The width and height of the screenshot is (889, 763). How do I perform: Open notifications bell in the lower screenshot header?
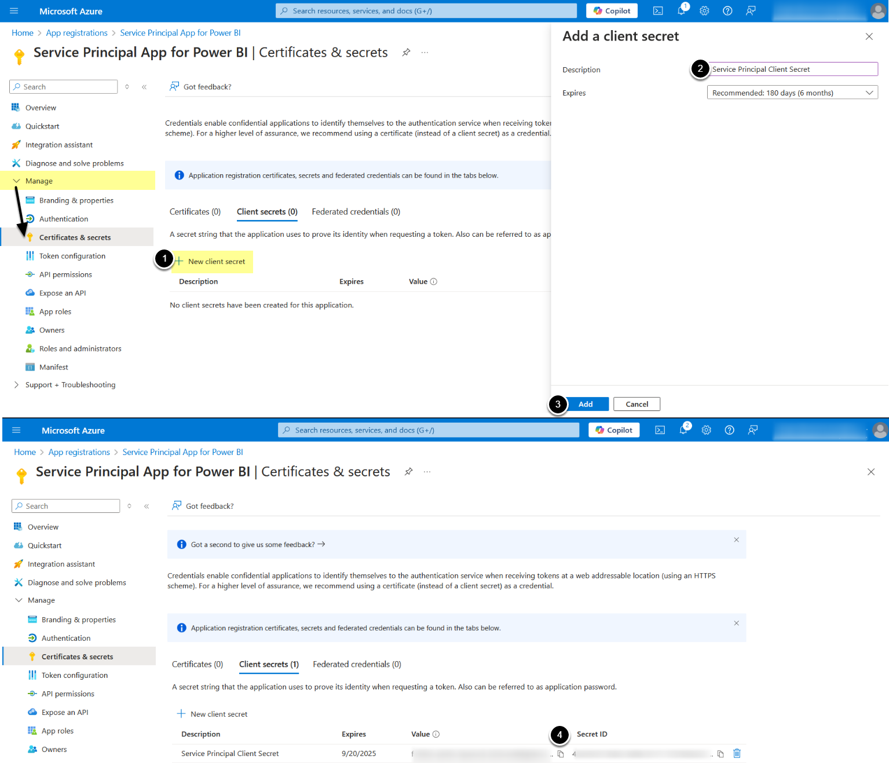683,430
